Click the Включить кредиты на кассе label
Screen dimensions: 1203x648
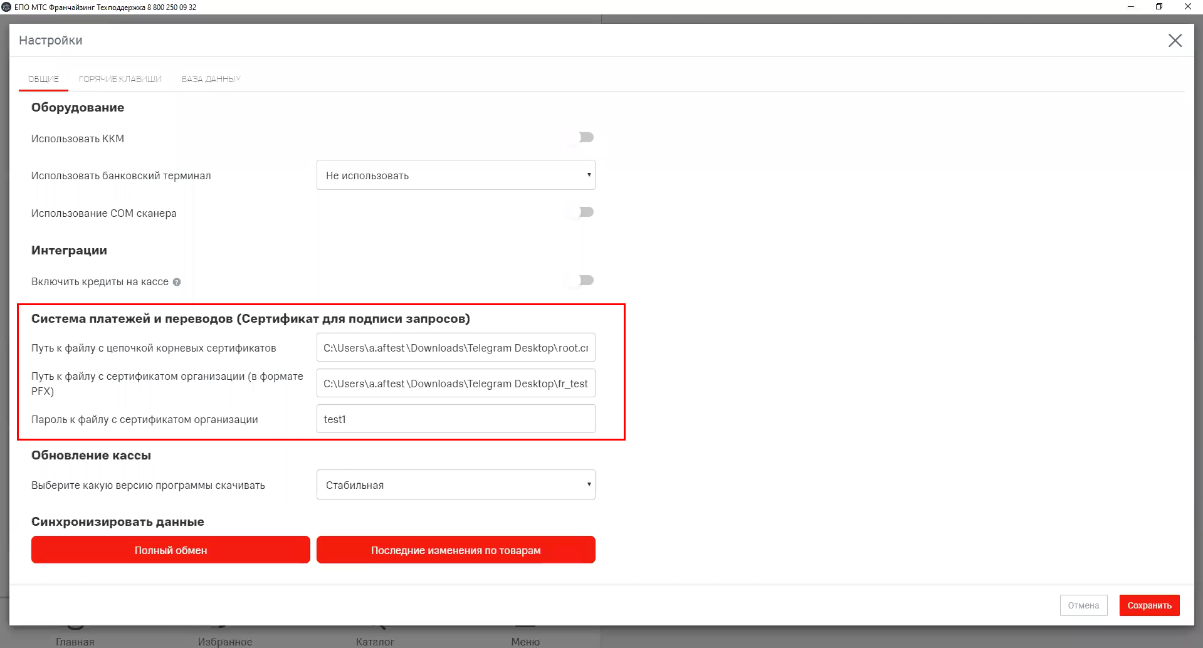pyautogui.click(x=100, y=281)
